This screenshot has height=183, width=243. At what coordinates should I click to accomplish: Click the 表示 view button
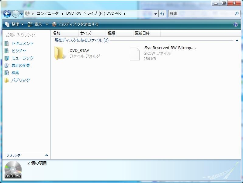tap(35, 24)
